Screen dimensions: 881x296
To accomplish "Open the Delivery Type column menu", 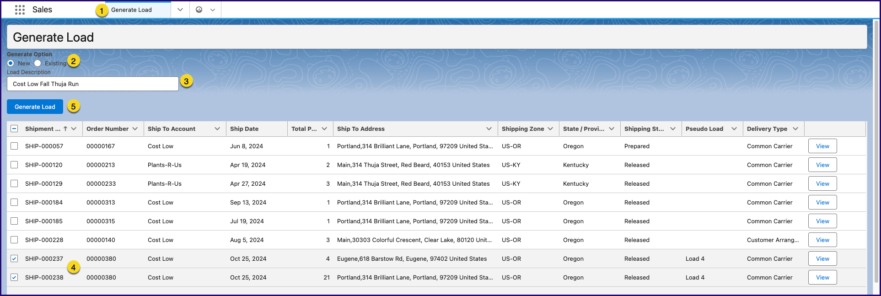I will coord(795,129).
